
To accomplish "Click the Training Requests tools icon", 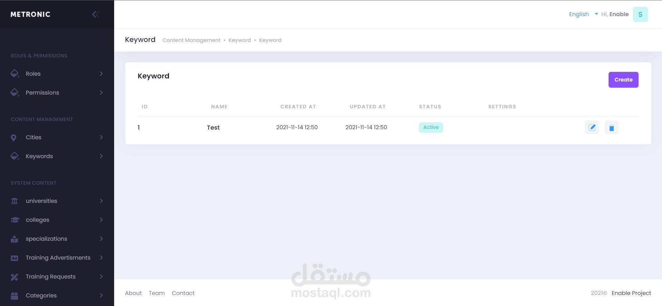I will point(14,277).
